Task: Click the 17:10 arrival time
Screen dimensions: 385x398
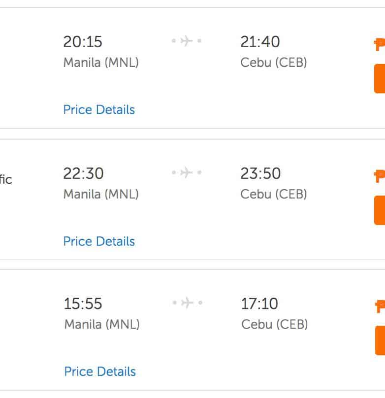Action: [259, 304]
